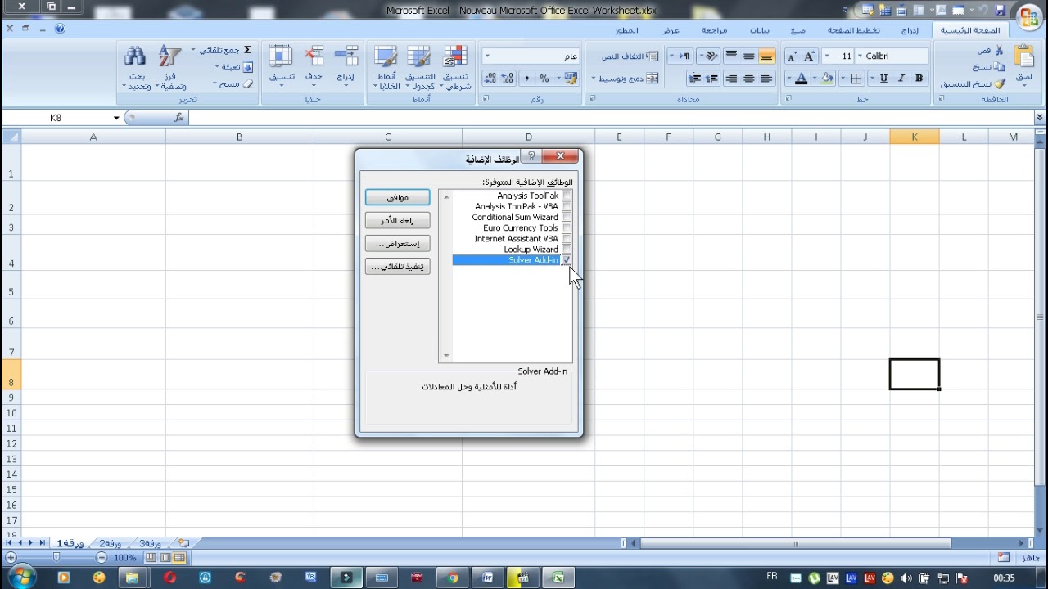
Task: Check the Lookup Wizard checkbox
Action: 567,249
